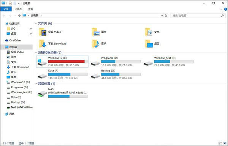Select Windows_test (E:) in the navigation pane
This screenshot has height=146, width=228.
tap(22, 92)
